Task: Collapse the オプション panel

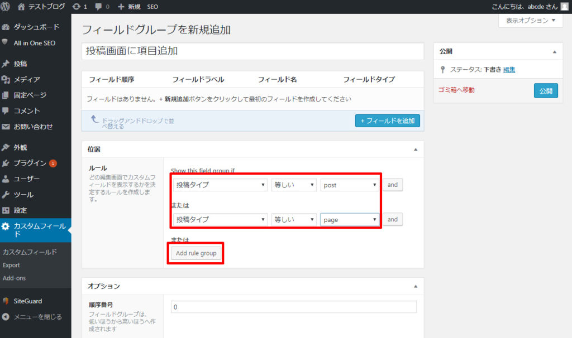Action: pos(415,286)
